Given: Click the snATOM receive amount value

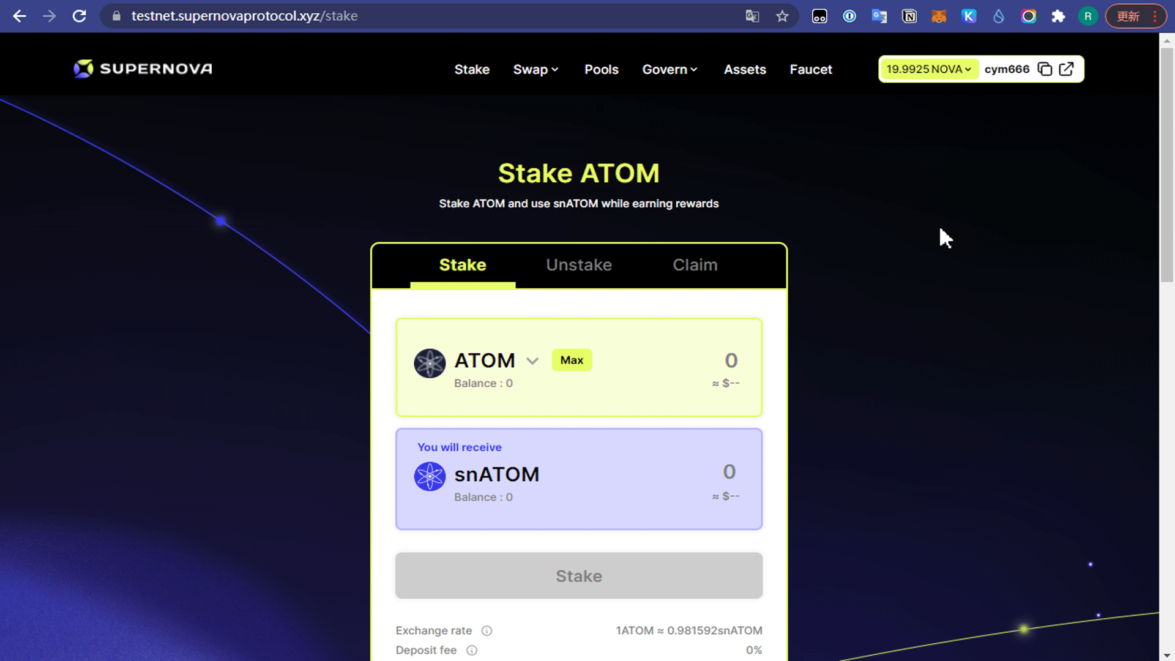Looking at the screenshot, I should click(729, 472).
